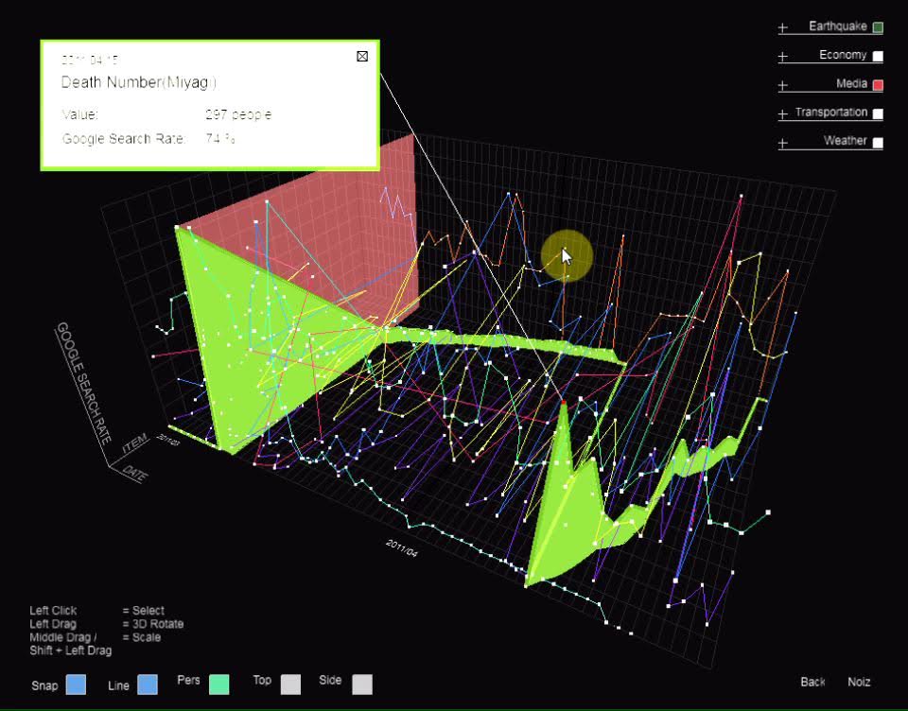This screenshot has width=908, height=711.
Task: Toggle the Weather checkbox
Action: coord(878,143)
